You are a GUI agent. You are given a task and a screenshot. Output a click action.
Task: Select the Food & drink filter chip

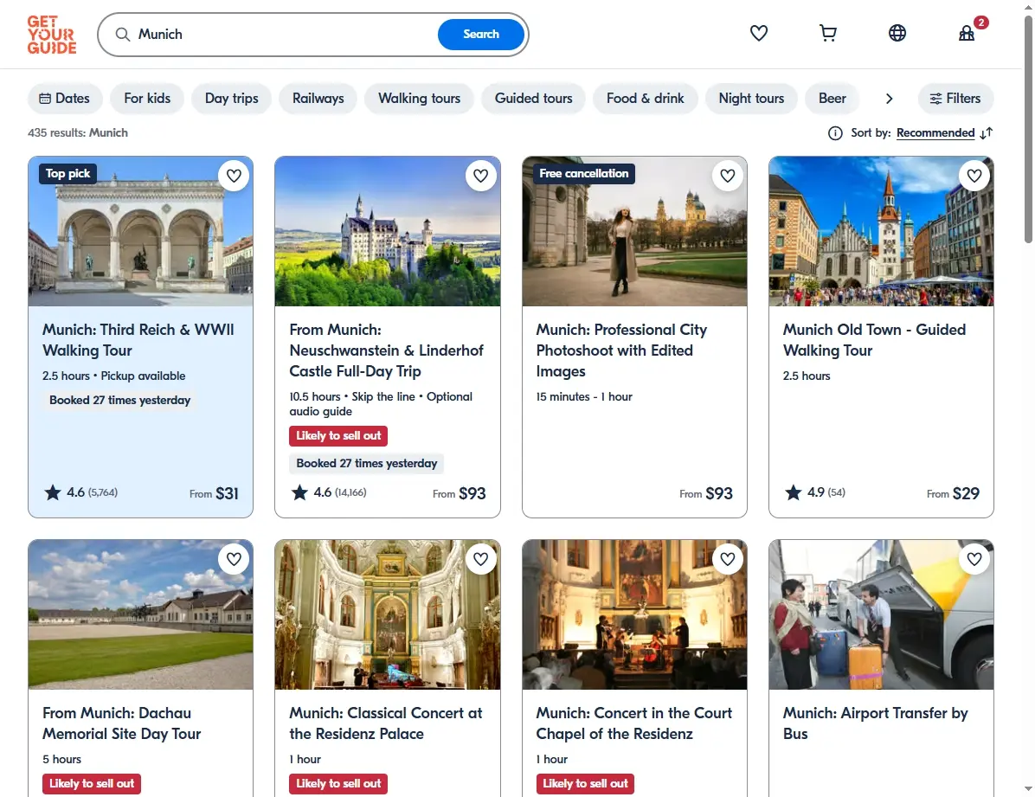tap(646, 99)
